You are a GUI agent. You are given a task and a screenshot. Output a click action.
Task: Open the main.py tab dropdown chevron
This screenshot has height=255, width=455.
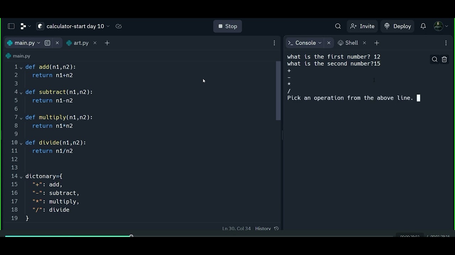point(39,43)
